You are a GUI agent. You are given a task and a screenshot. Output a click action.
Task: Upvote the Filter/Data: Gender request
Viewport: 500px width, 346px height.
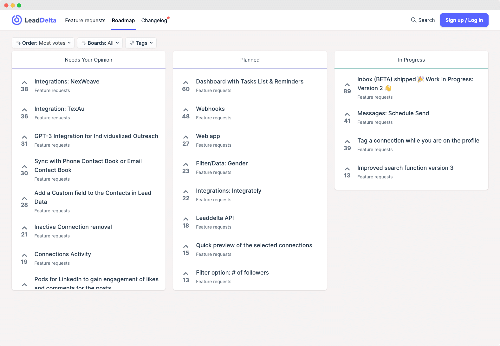pos(186,165)
